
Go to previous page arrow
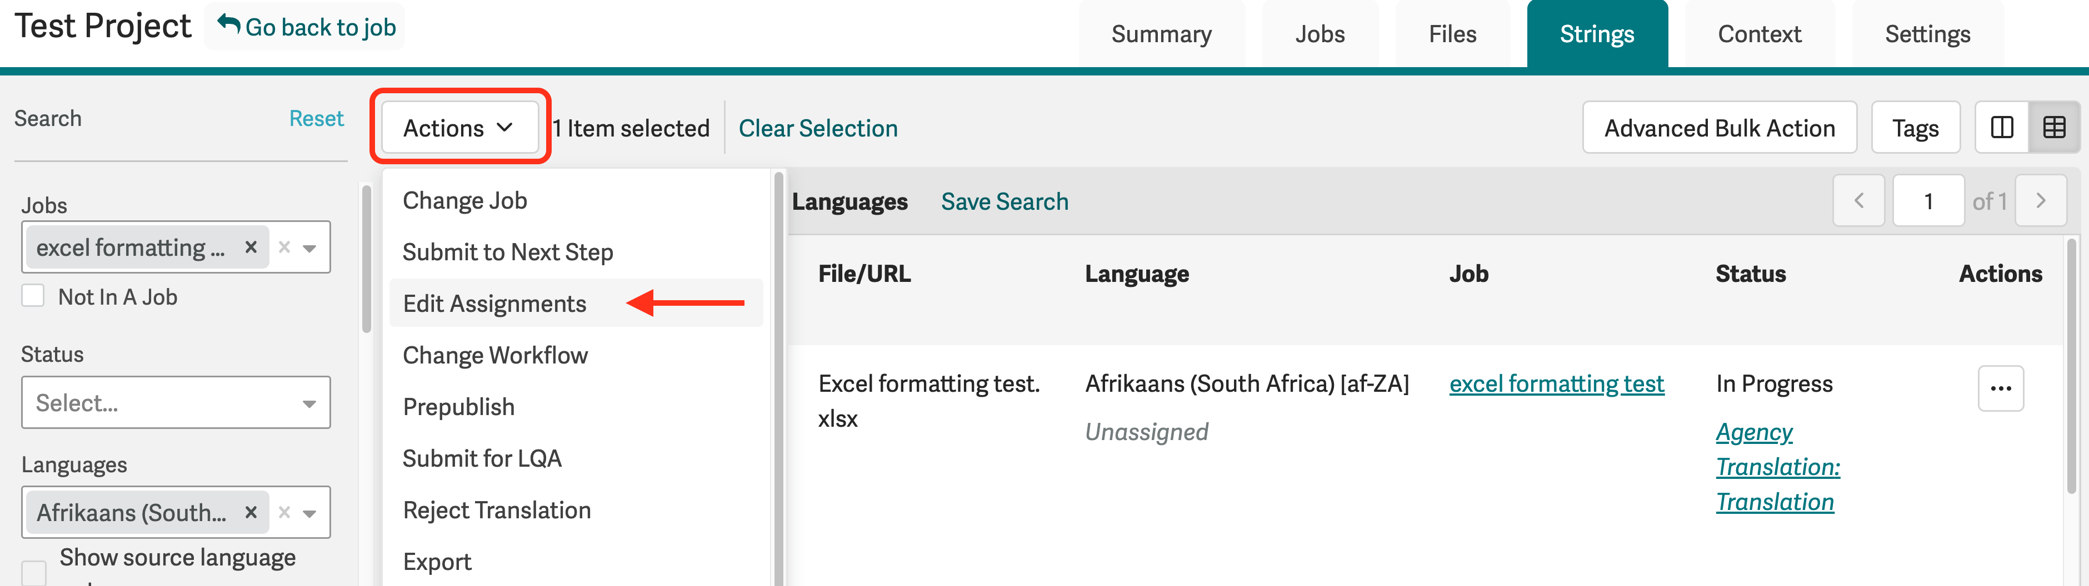pos(1858,200)
